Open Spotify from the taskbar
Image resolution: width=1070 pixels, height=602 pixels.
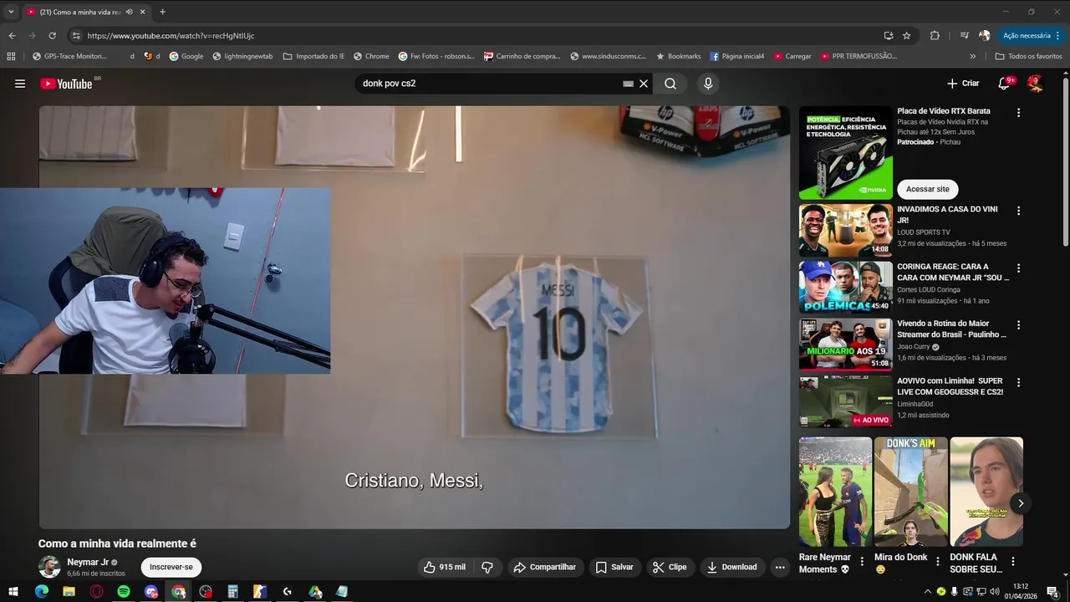tap(124, 591)
